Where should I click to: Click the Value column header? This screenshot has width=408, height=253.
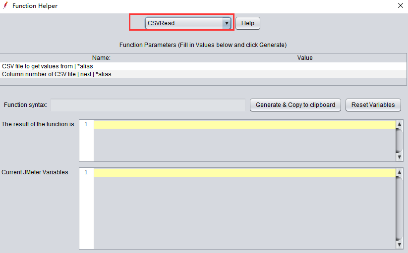305,58
